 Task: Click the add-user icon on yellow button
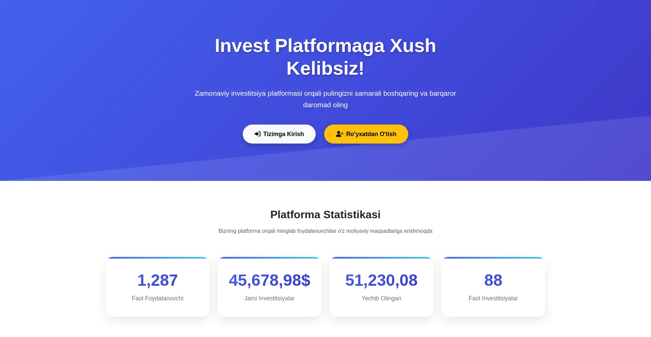339,134
